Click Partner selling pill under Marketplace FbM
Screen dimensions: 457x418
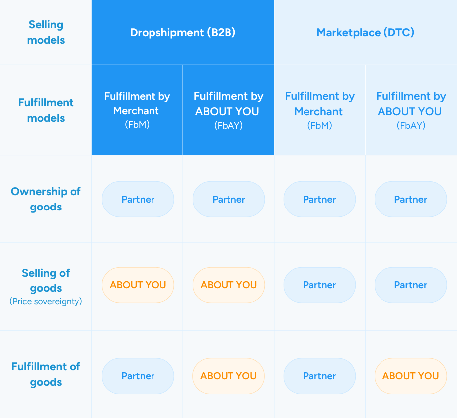[x=320, y=285]
